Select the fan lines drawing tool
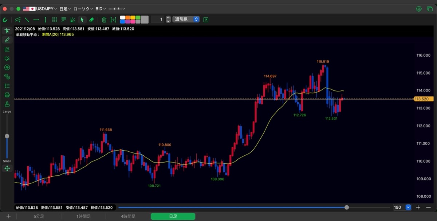437x221 pixels. click(73, 20)
